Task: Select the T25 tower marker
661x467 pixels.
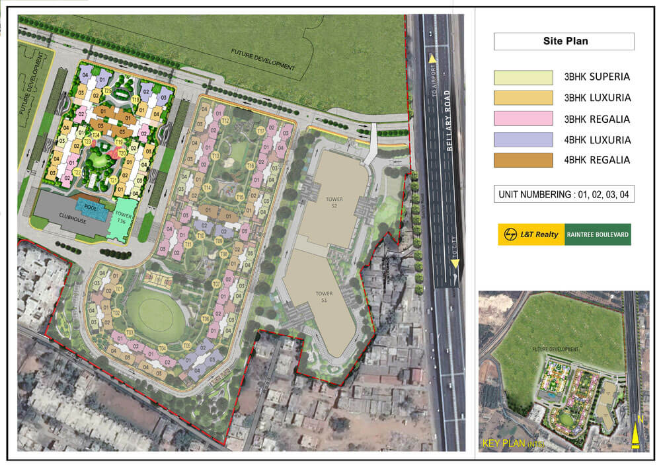Action: (x=107, y=90)
